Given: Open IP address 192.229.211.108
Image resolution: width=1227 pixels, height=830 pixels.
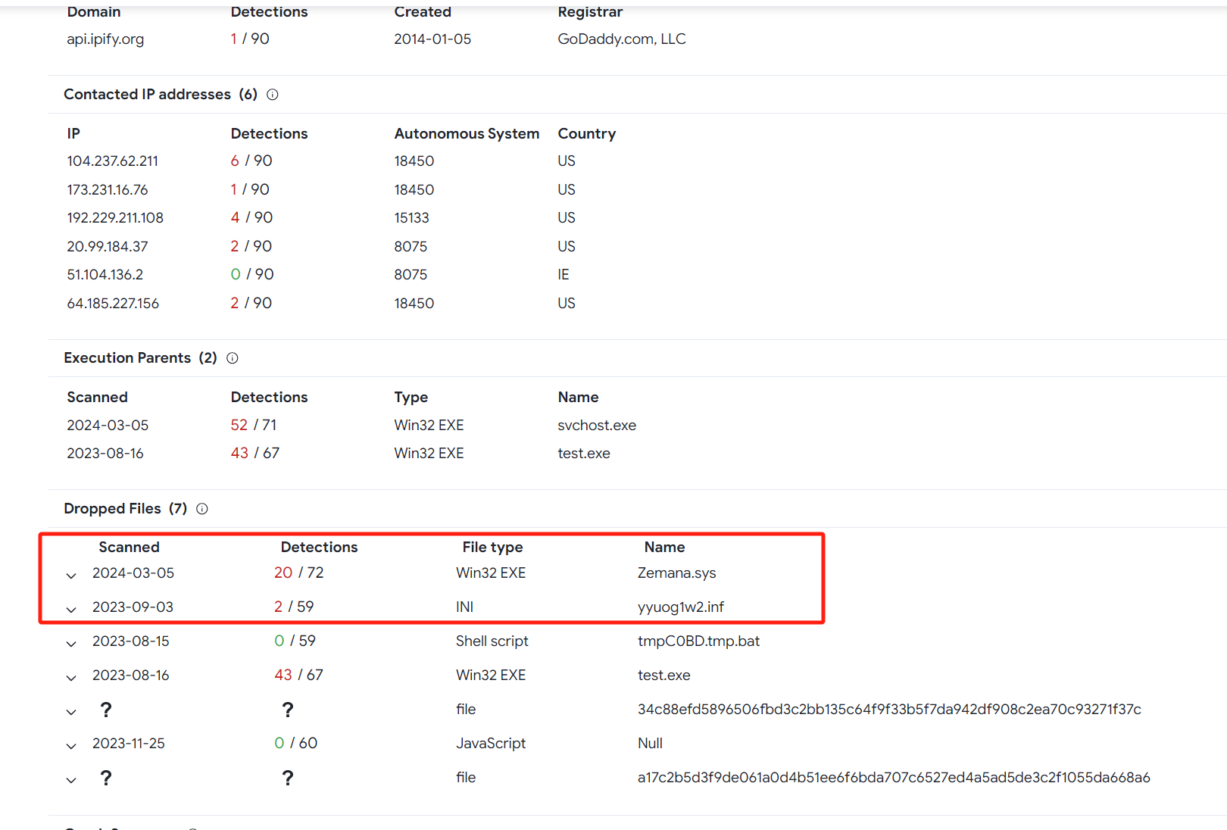Looking at the screenshot, I should tap(115, 218).
